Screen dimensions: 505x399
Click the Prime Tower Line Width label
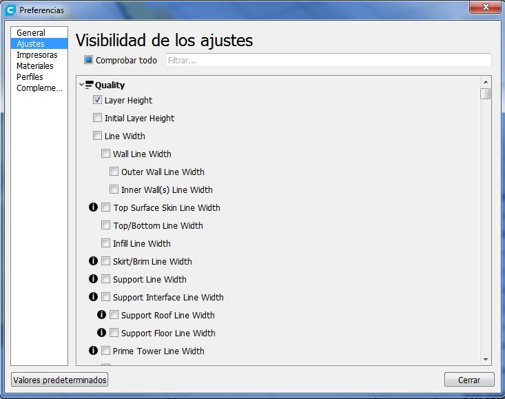[x=158, y=351]
